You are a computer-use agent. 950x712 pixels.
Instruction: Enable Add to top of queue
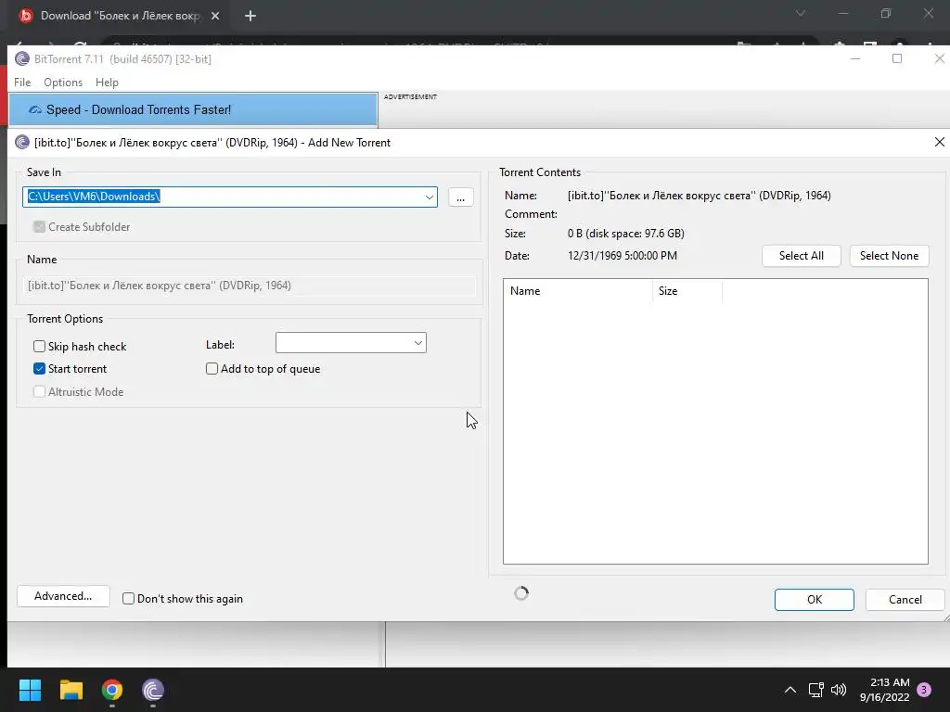pyautogui.click(x=212, y=369)
